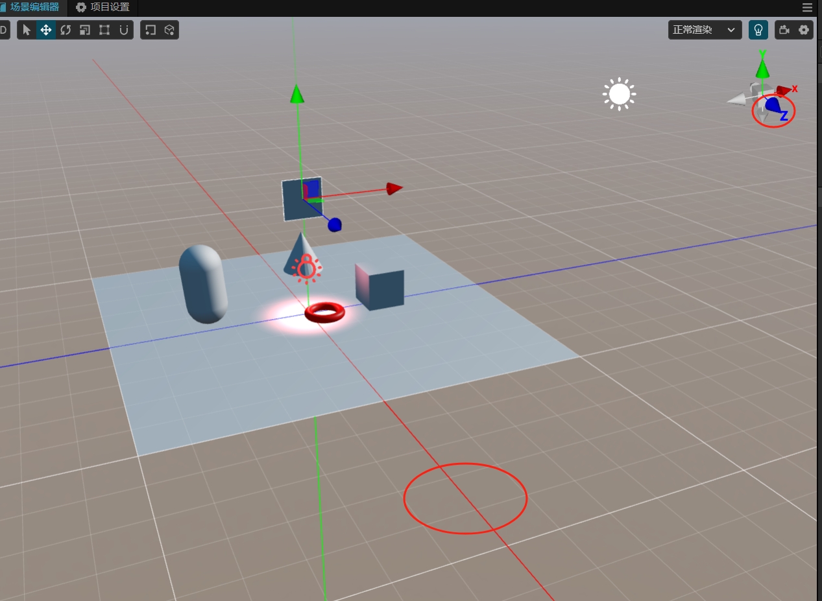Image resolution: width=822 pixels, height=601 pixels.
Task: Activate the move transform tool
Action: (x=46, y=30)
